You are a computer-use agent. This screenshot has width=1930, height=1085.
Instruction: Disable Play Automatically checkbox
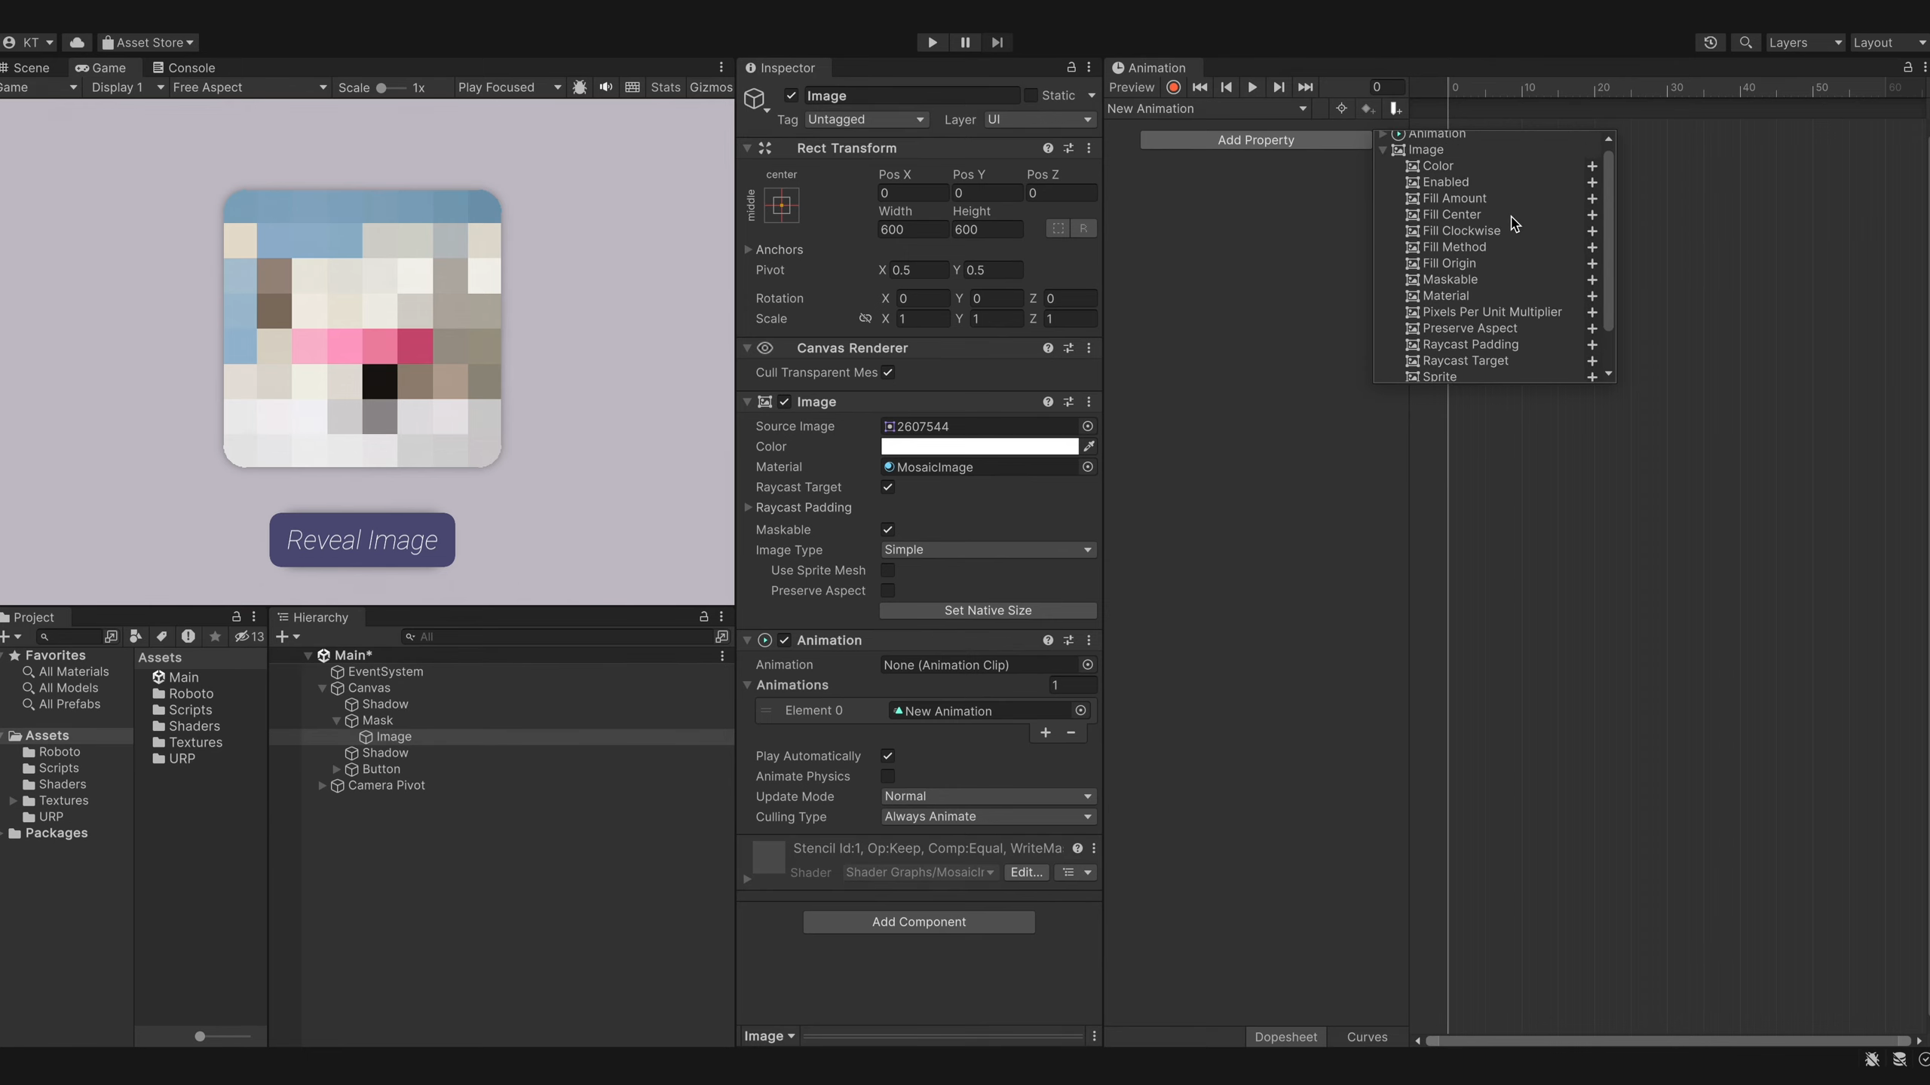click(888, 756)
